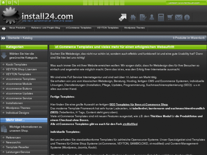Open VEYTON Templates in navigation bar
This screenshot has width=207, height=155.
point(108,28)
